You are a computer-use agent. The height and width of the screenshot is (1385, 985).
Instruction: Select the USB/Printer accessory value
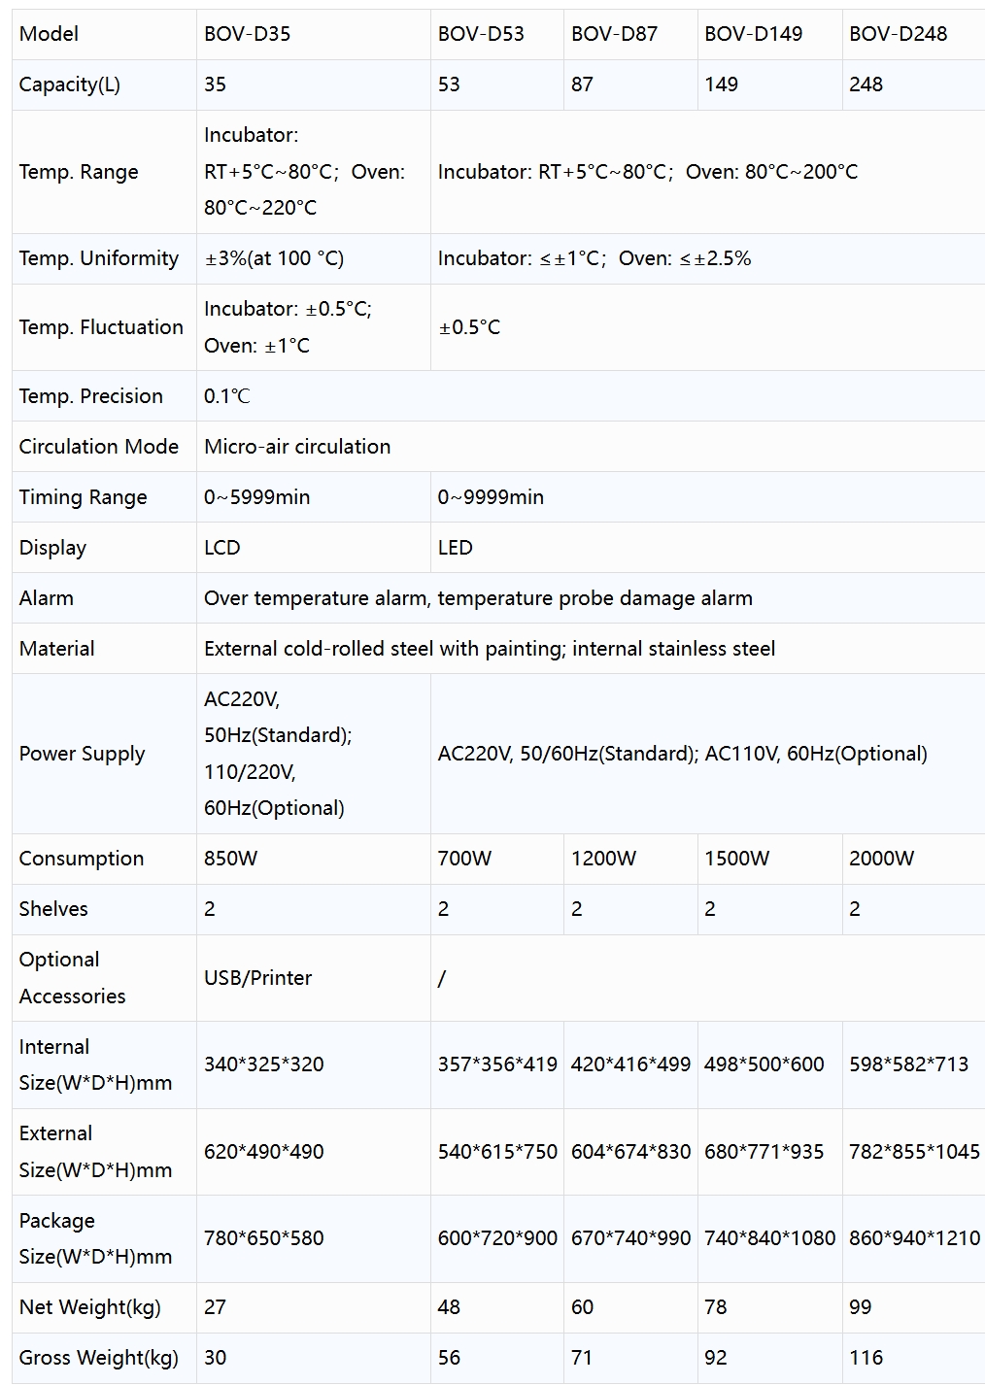click(257, 978)
